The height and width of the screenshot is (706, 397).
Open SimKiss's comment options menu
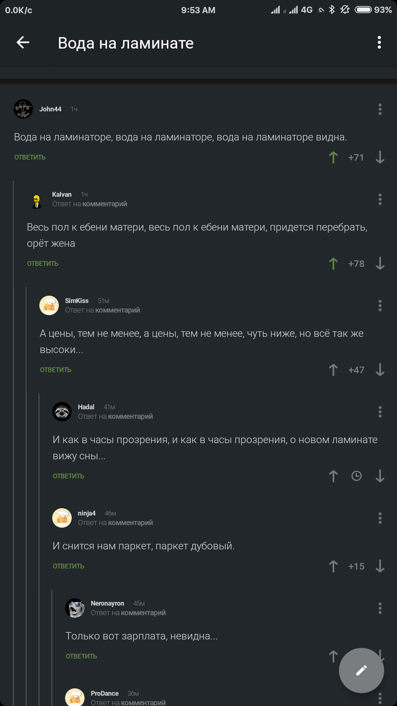click(x=380, y=305)
